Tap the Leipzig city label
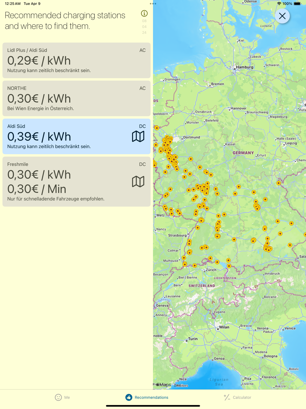Screen dimensions: 306x409 [291, 143]
